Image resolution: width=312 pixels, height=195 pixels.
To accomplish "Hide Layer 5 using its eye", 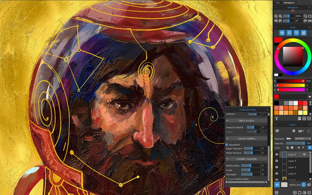I will (x=277, y=155).
